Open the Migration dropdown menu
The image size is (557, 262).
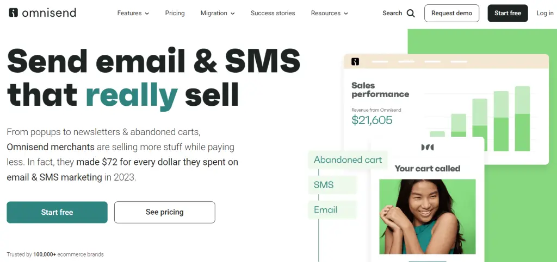pos(218,13)
